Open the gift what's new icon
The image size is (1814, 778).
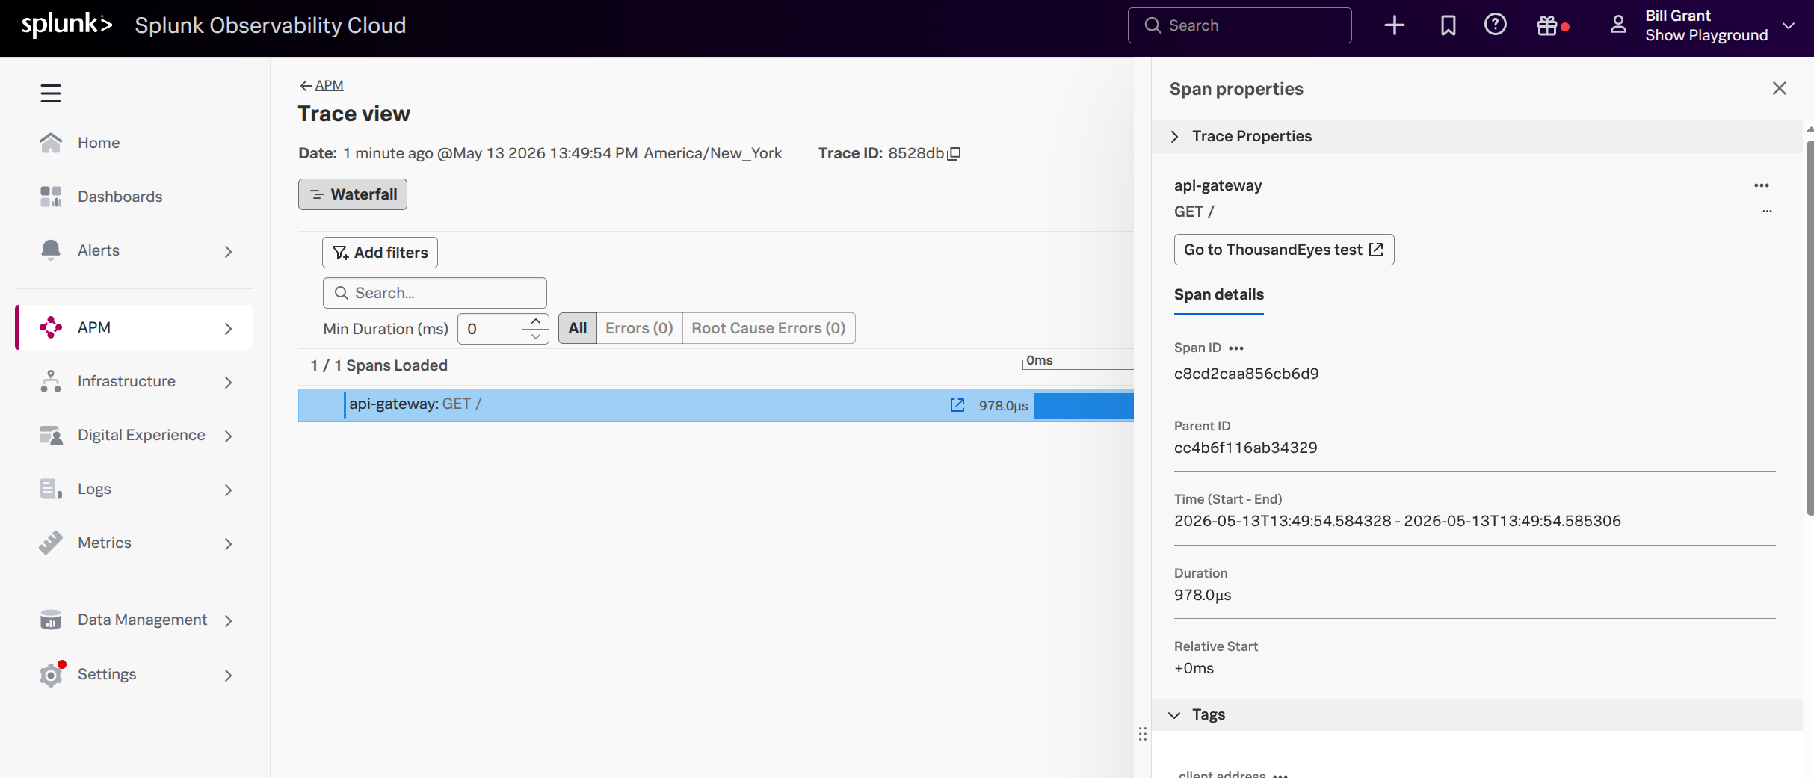click(x=1547, y=25)
